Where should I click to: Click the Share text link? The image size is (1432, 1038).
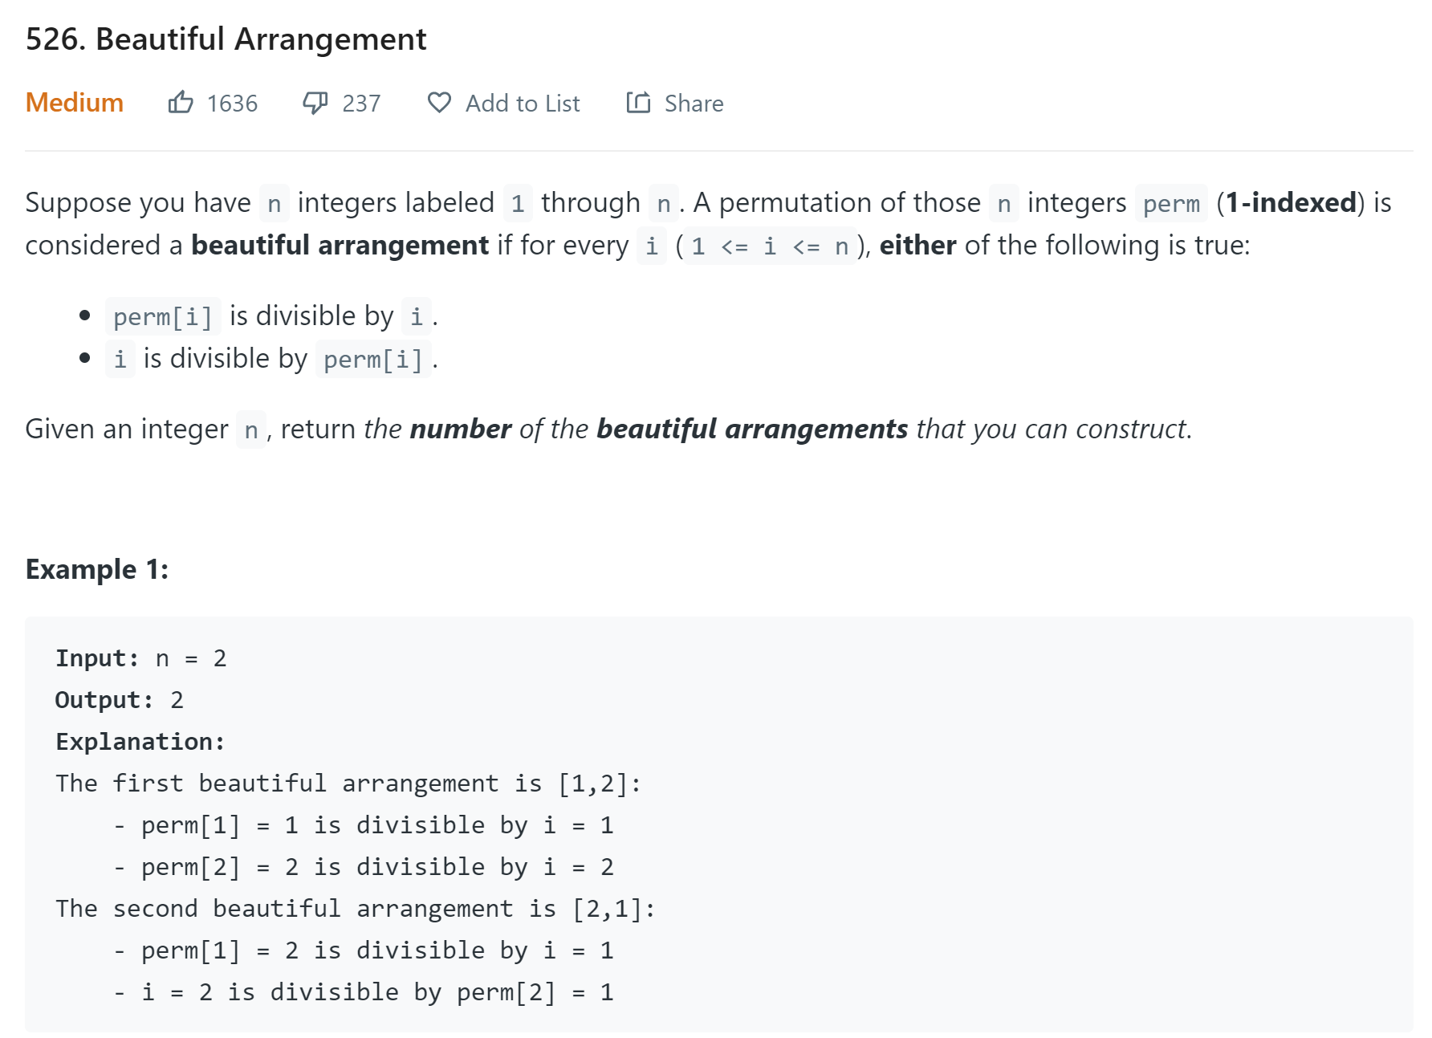(x=694, y=104)
